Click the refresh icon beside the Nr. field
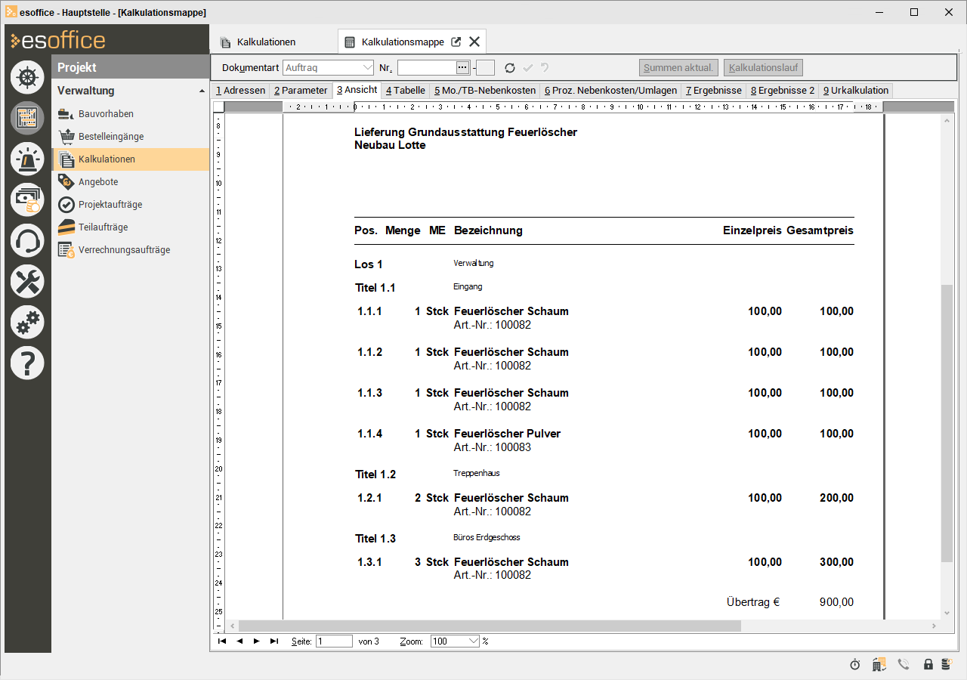 (510, 68)
